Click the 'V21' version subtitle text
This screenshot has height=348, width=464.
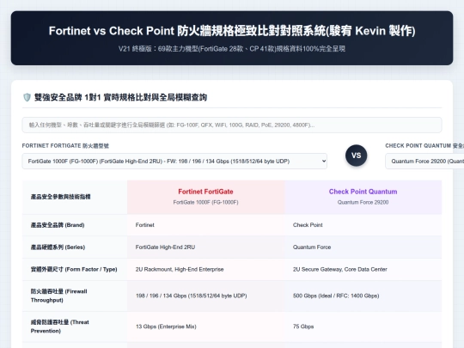(x=232, y=48)
